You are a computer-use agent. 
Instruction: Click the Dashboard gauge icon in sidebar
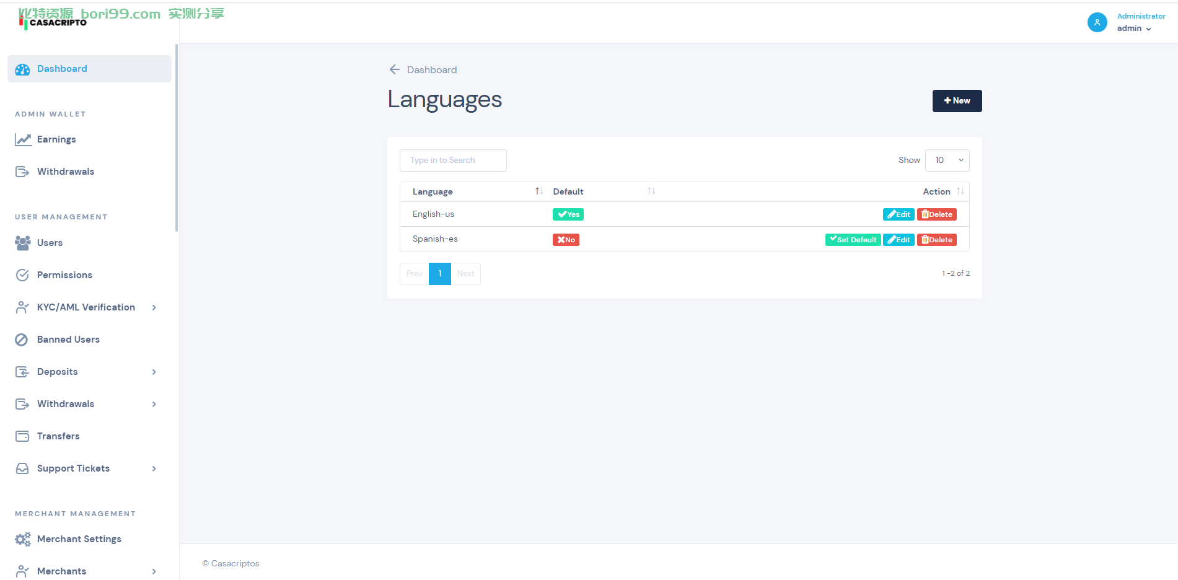[x=22, y=69]
